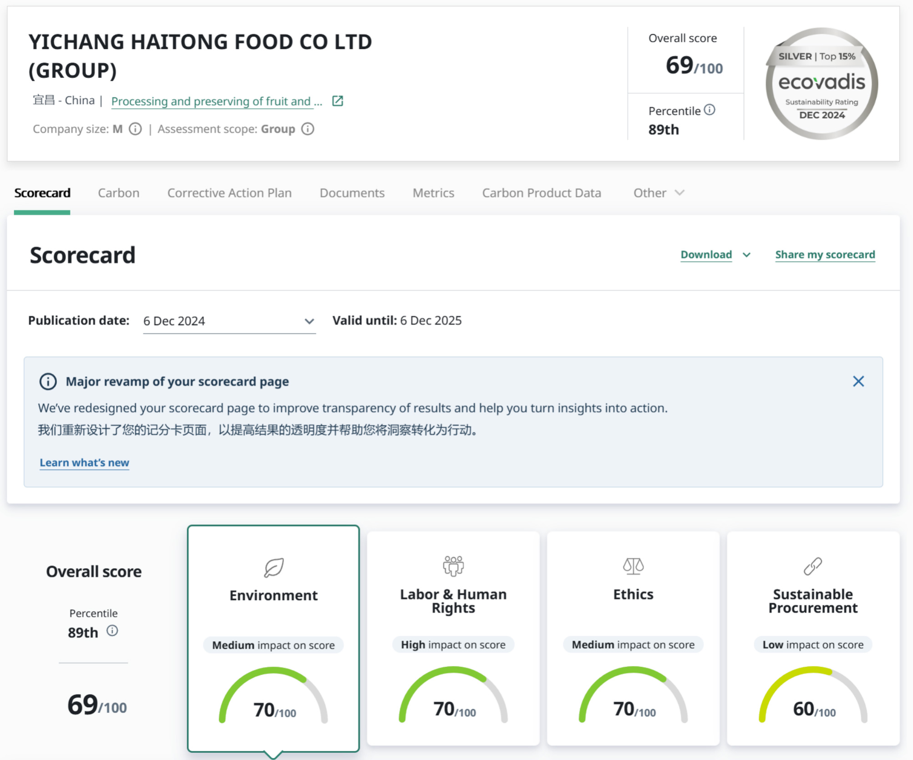This screenshot has width=913, height=760.
Task: Click High impact on score badge
Action: [453, 645]
